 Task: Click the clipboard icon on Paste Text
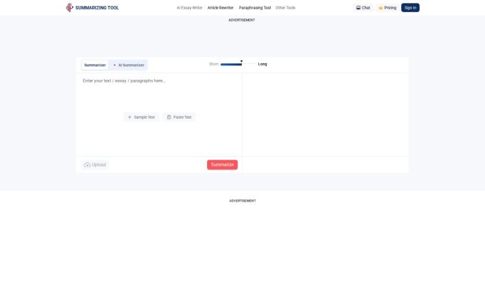pyautogui.click(x=169, y=117)
